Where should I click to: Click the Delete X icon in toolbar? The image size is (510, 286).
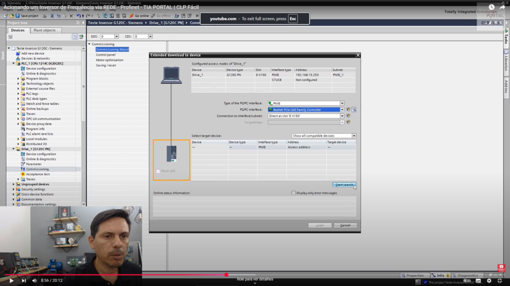point(71,16)
